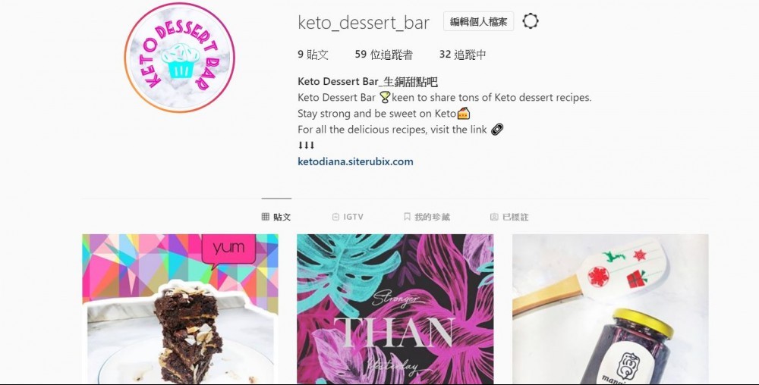Click the Keto Dessert Bar profile picture

179,58
